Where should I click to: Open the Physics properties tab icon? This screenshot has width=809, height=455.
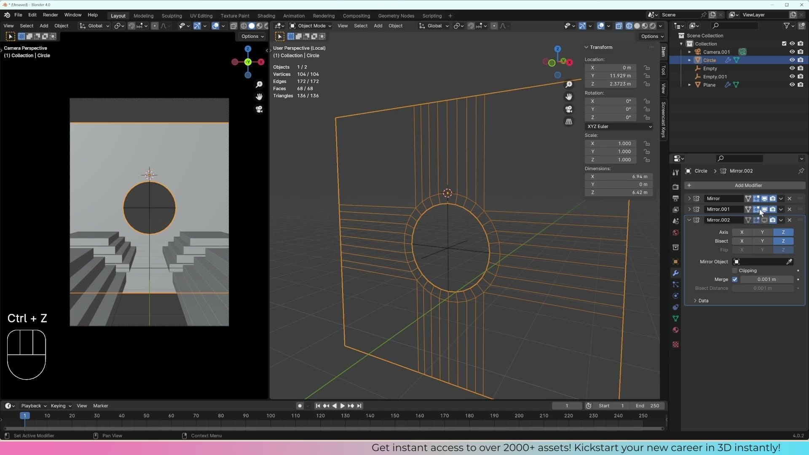coord(675,296)
